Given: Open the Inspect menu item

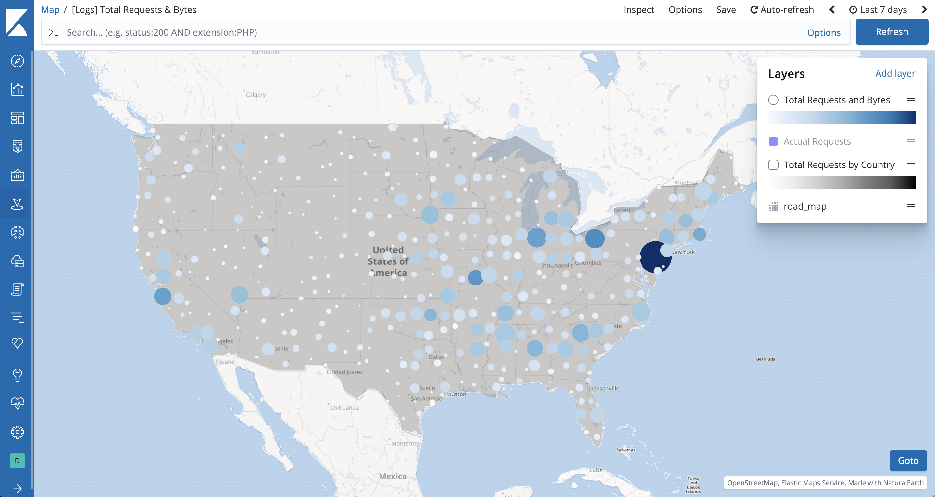Looking at the screenshot, I should click(x=639, y=10).
